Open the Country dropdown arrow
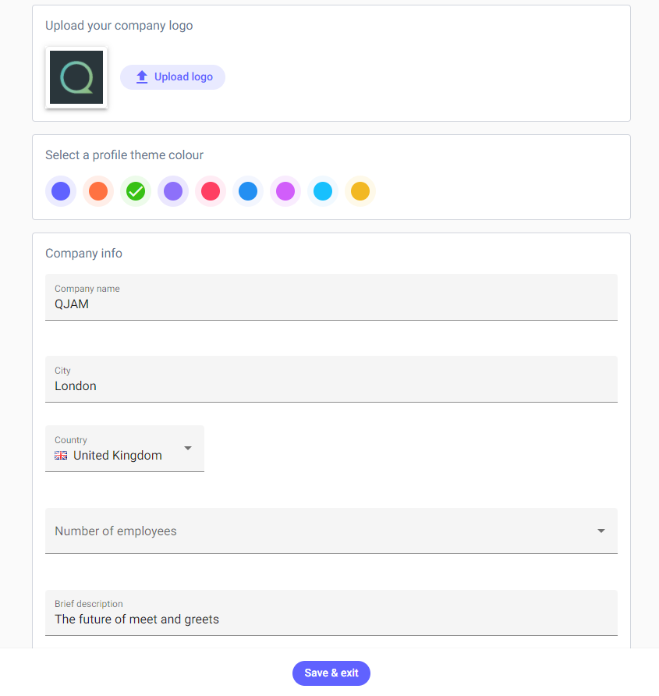This screenshot has width=659, height=696. pyautogui.click(x=188, y=448)
